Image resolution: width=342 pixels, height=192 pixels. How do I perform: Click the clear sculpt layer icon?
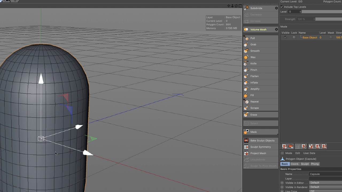[304, 146]
